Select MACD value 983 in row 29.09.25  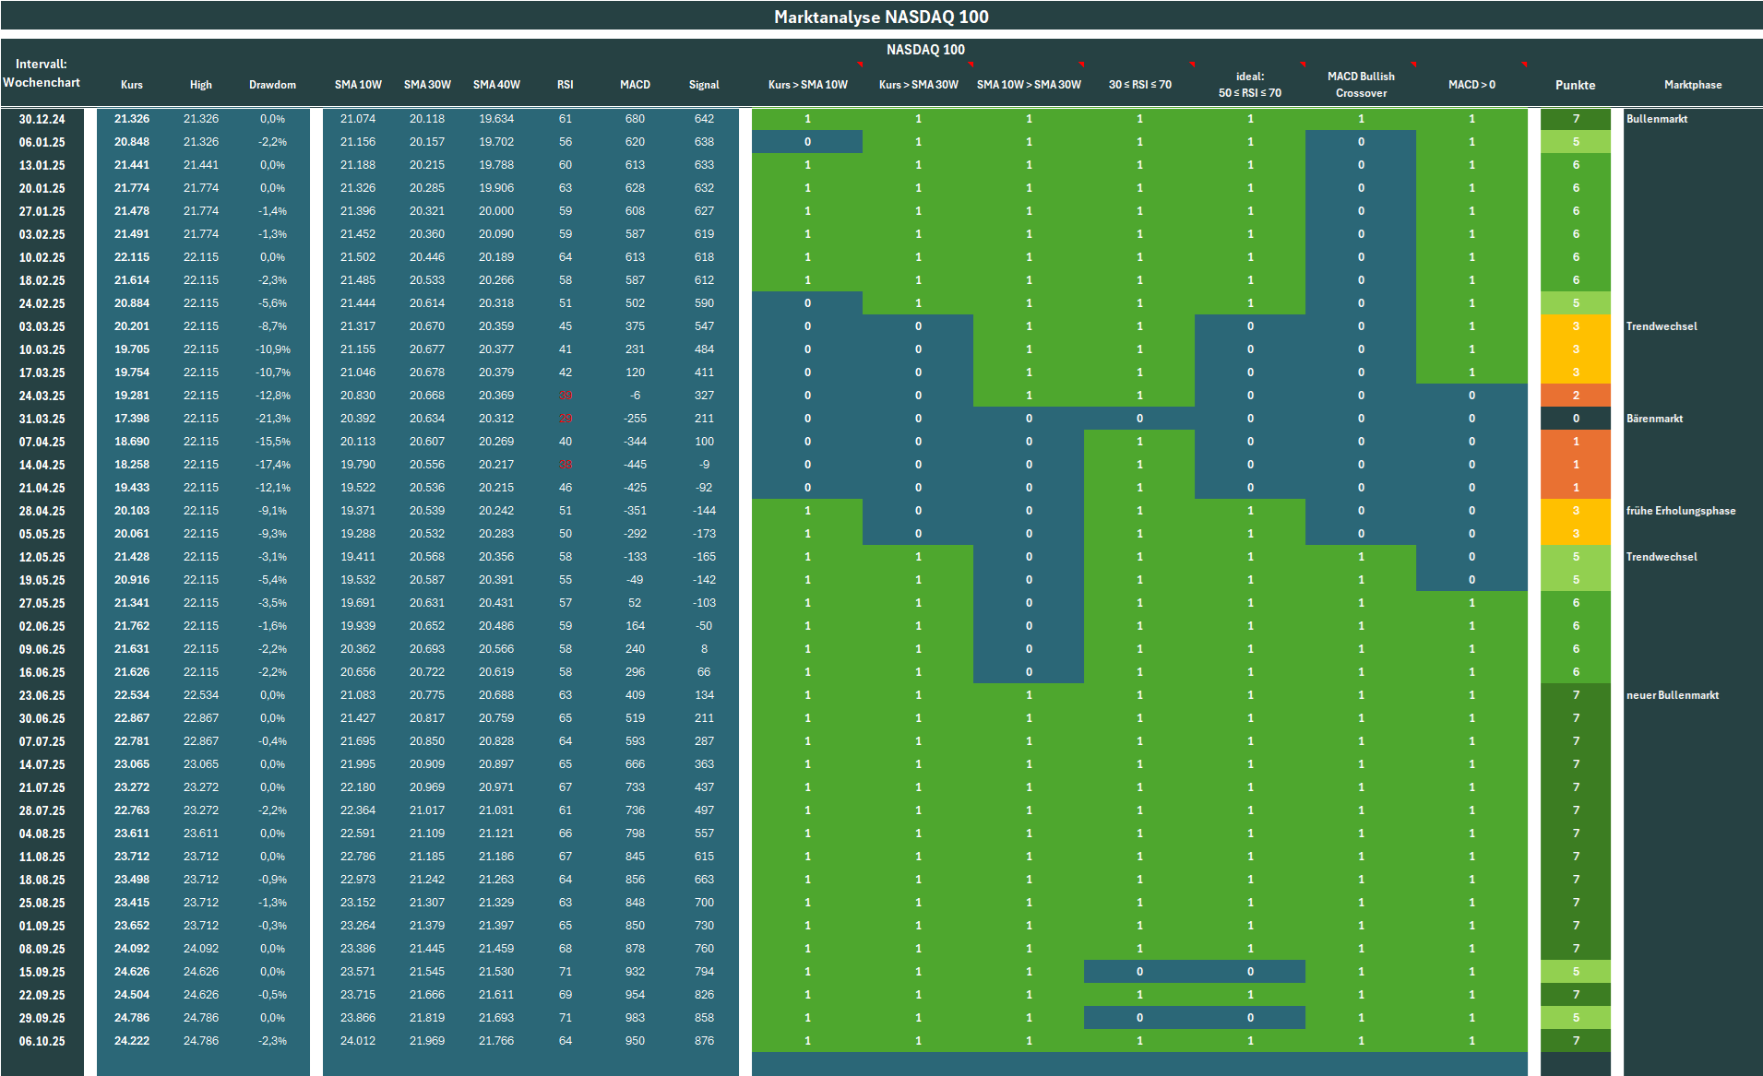coord(635,1018)
